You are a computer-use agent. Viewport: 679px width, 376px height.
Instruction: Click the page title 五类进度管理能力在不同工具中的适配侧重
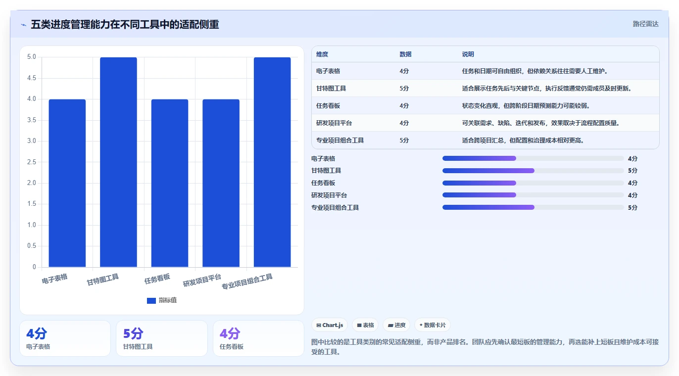(x=125, y=24)
